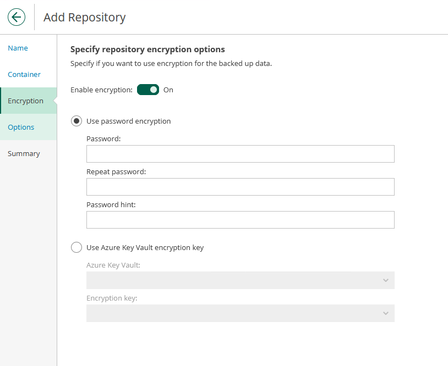This screenshot has height=366, width=448.
Task: Click inside the Password field
Action: coord(240,154)
